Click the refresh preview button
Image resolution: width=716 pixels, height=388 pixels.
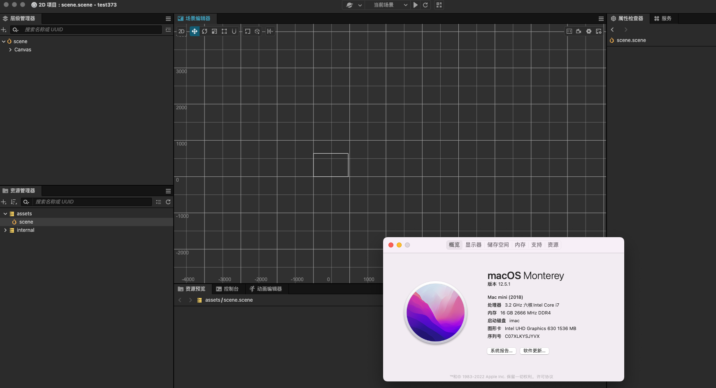[425, 5]
